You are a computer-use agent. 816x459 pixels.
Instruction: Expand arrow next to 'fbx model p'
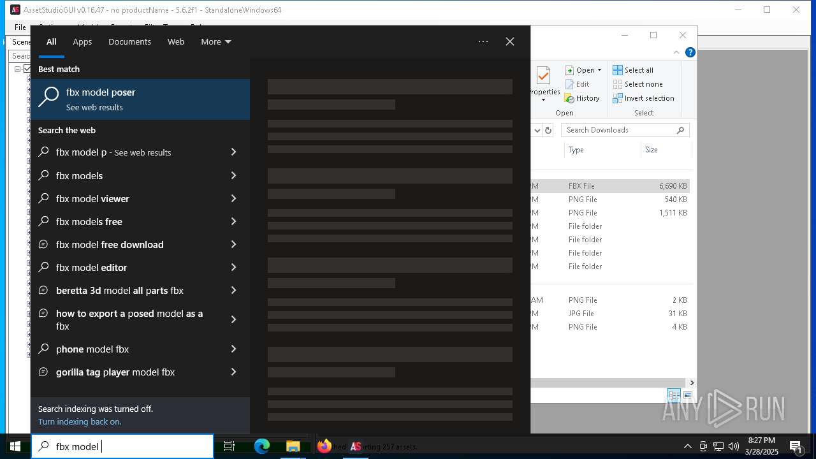pos(233,152)
